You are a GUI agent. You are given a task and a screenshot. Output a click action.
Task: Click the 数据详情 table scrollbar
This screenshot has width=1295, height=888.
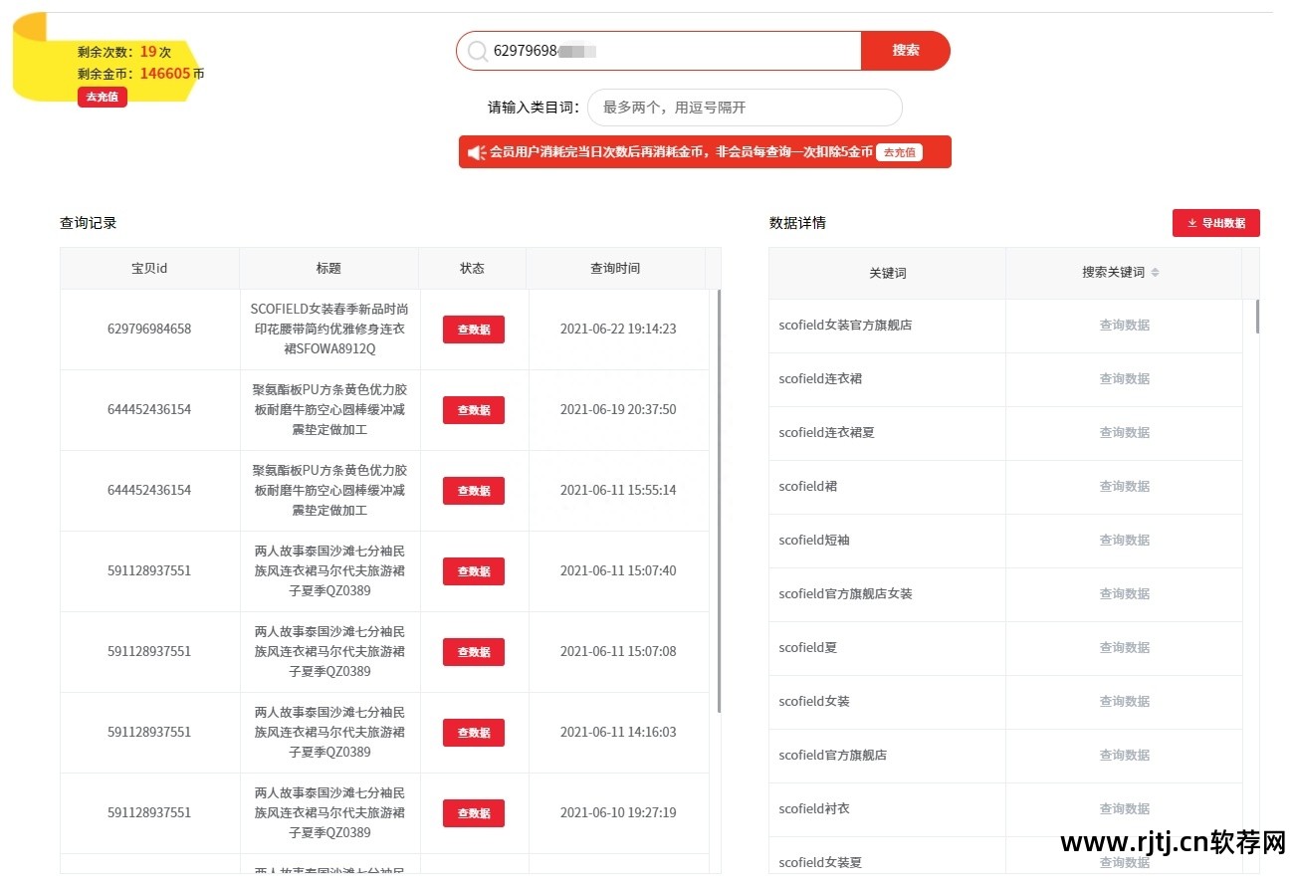[1256, 317]
